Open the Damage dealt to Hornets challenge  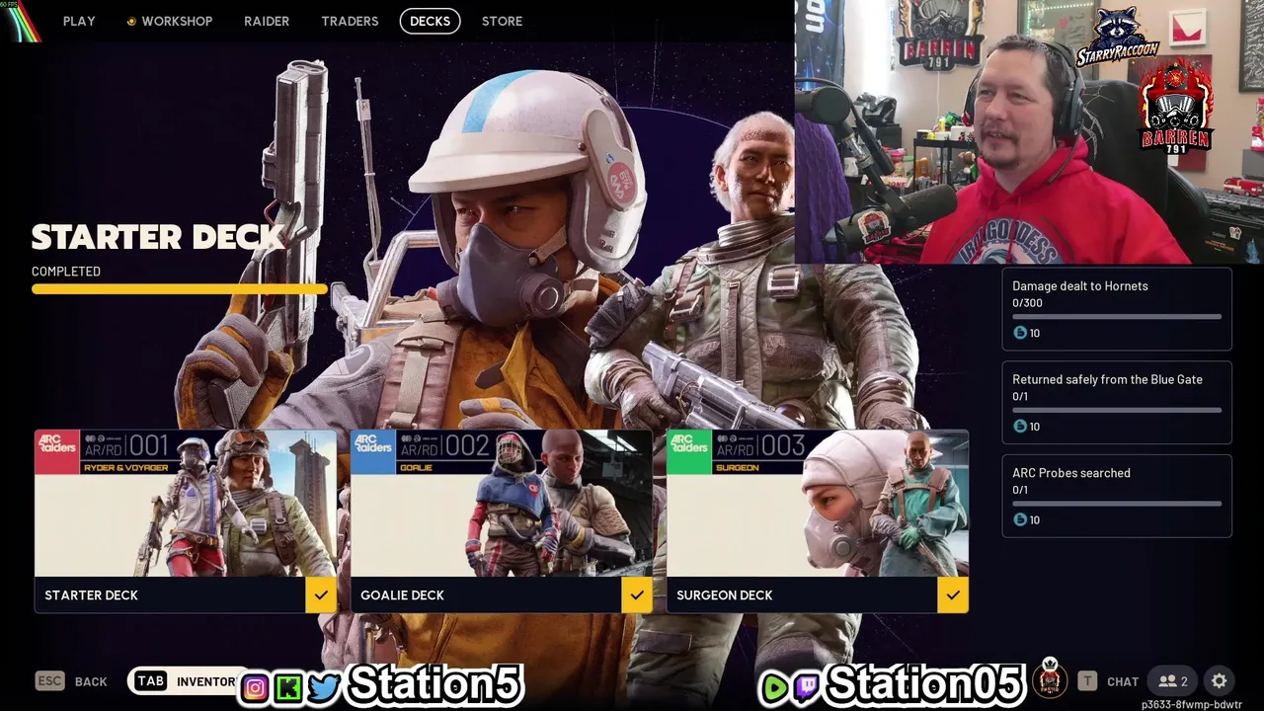tap(1117, 309)
